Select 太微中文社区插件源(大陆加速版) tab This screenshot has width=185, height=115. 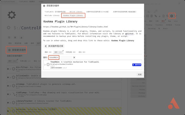124,12
